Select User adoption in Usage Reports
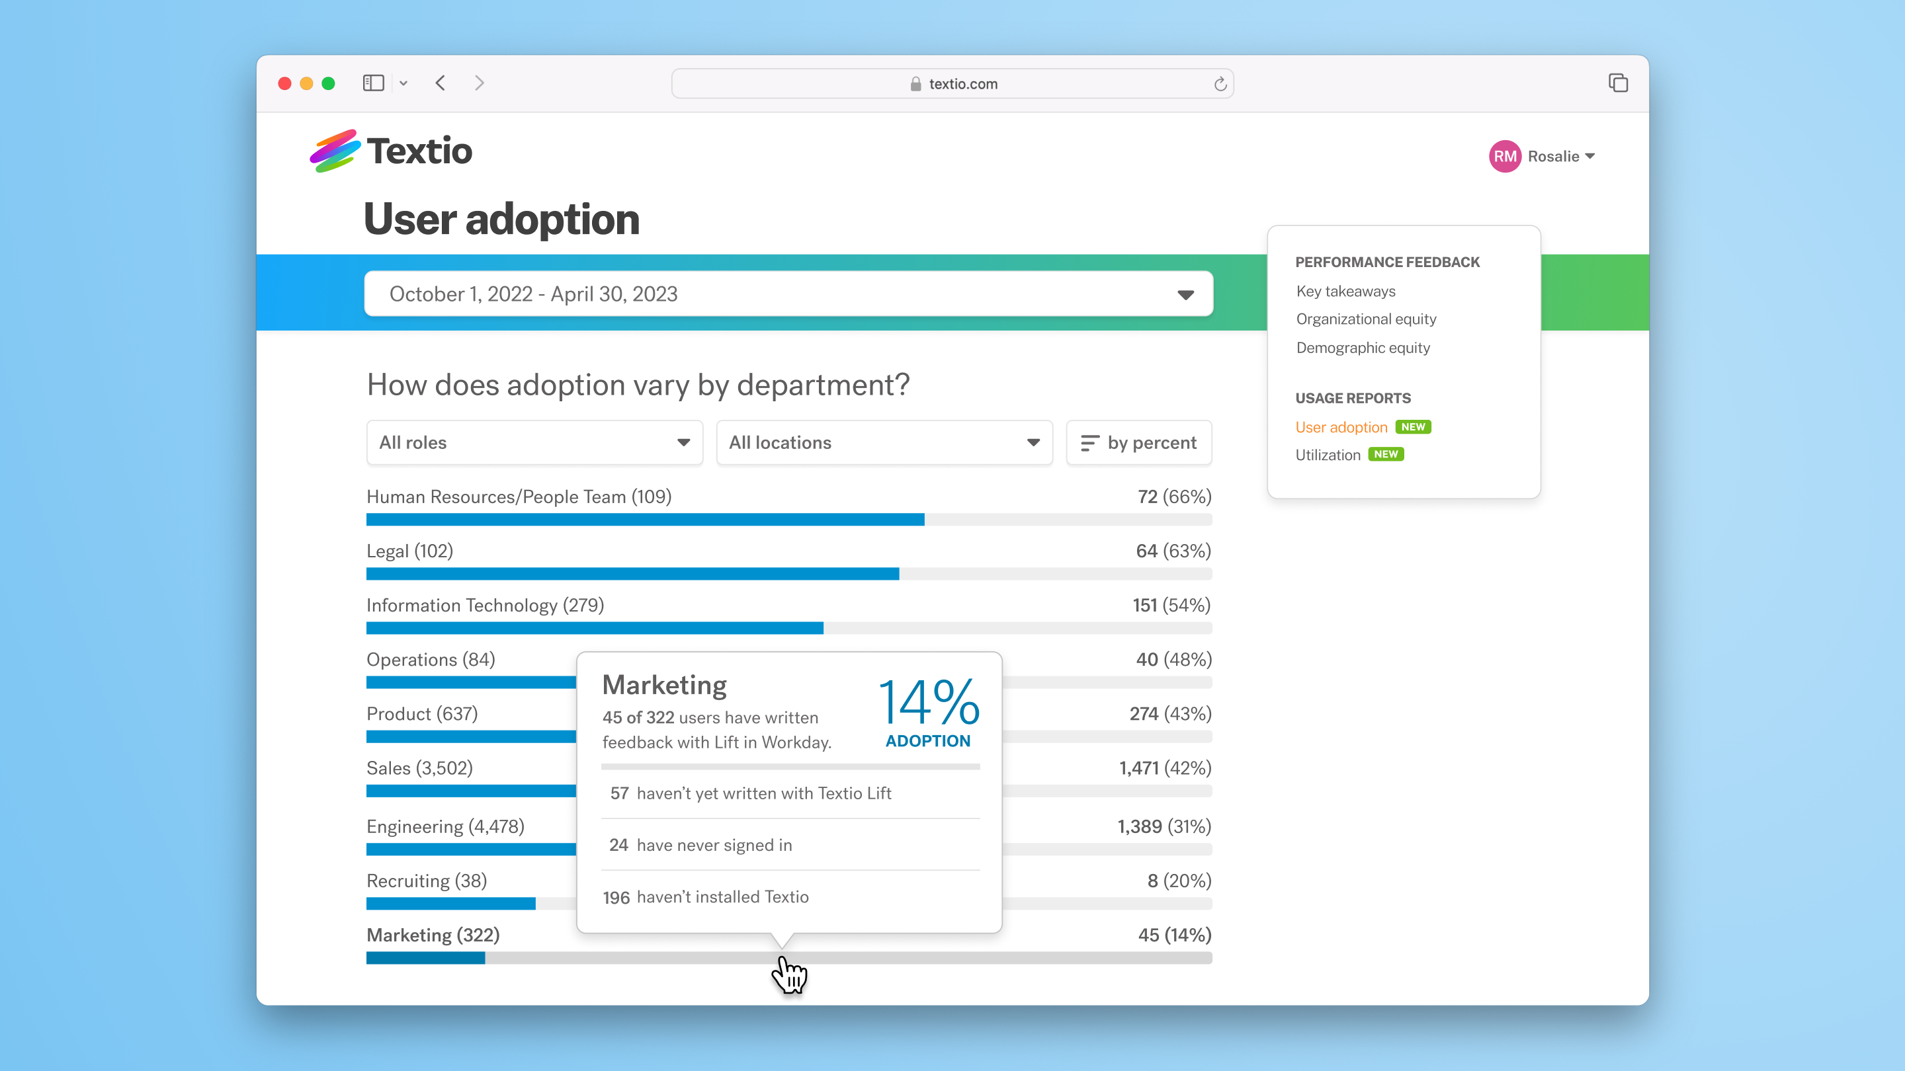 [1341, 427]
